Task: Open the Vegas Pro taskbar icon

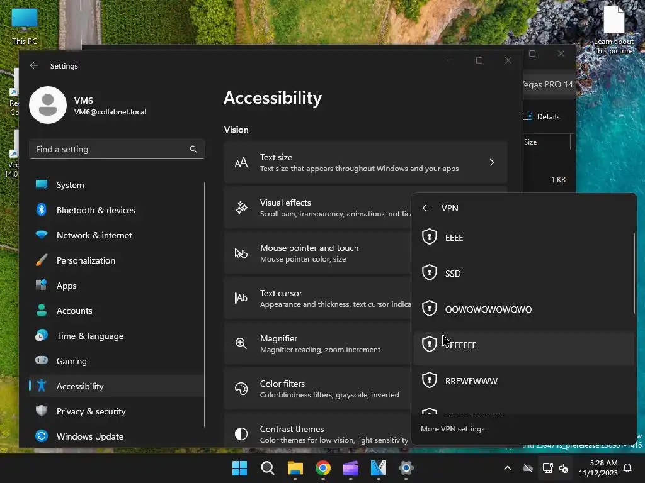Action: pos(379,468)
